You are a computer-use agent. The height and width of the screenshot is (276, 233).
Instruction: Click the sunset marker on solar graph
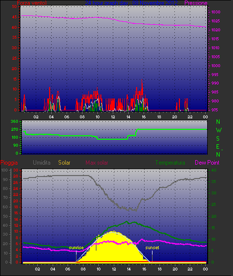click(152, 248)
